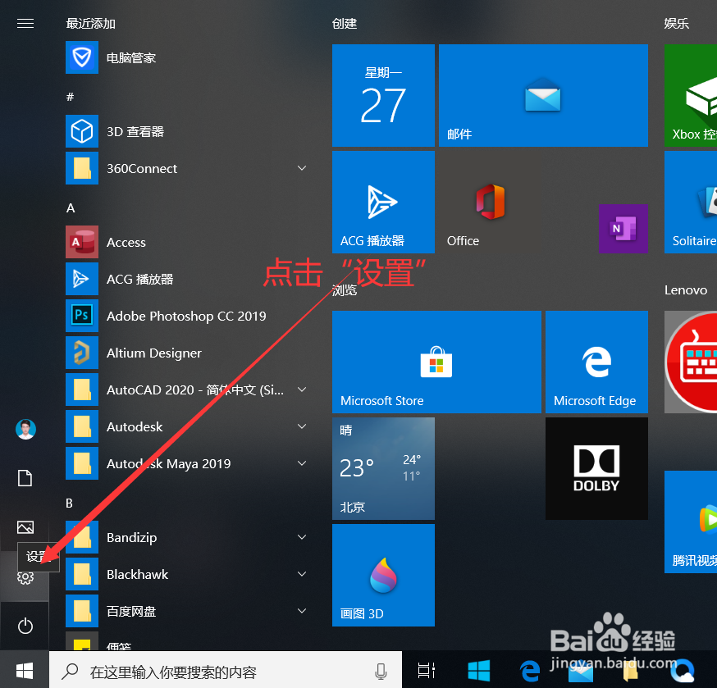The height and width of the screenshot is (688, 717).
Task: Open the Solitaire tile
Action: (691, 202)
